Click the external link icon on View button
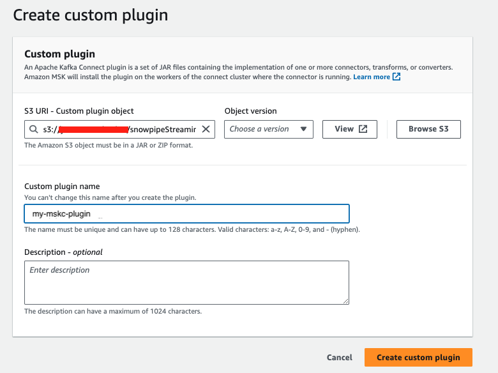Image resolution: width=498 pixels, height=373 pixels. click(x=363, y=129)
